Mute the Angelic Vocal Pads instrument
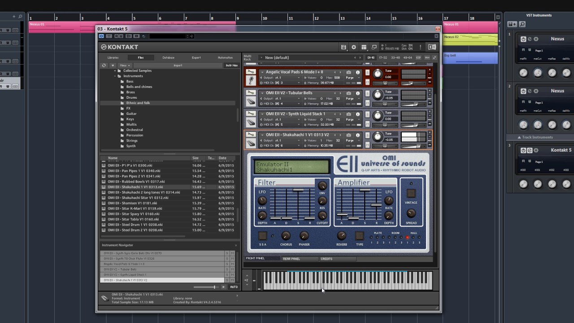This screenshot has width=574, height=323. pos(367,82)
